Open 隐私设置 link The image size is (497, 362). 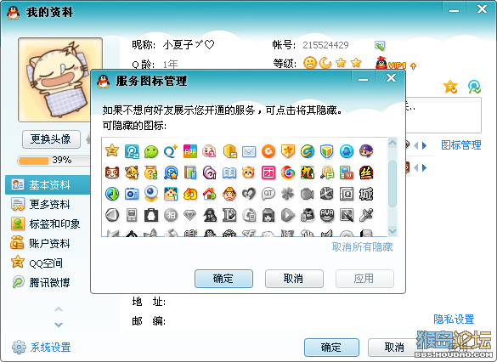(x=454, y=319)
